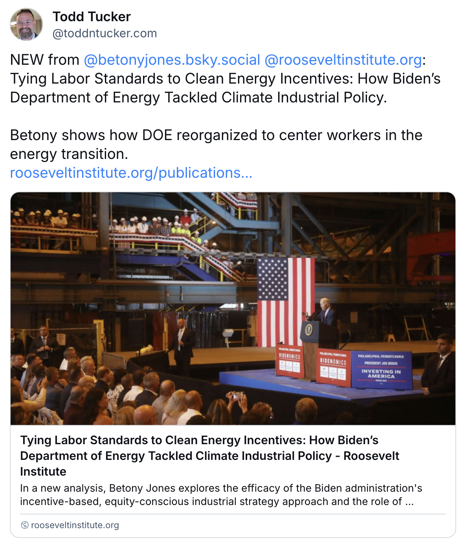This screenshot has height=547, width=466.
Task: Click the rooseveltinstitute.org domain in the card footer
Action: [x=75, y=525]
